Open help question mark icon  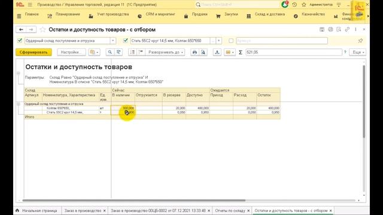[x=345, y=52]
